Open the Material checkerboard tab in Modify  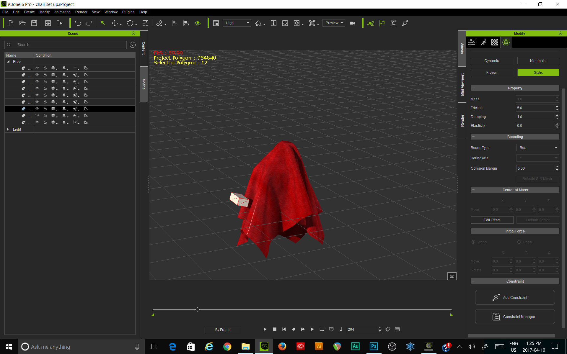coord(495,42)
